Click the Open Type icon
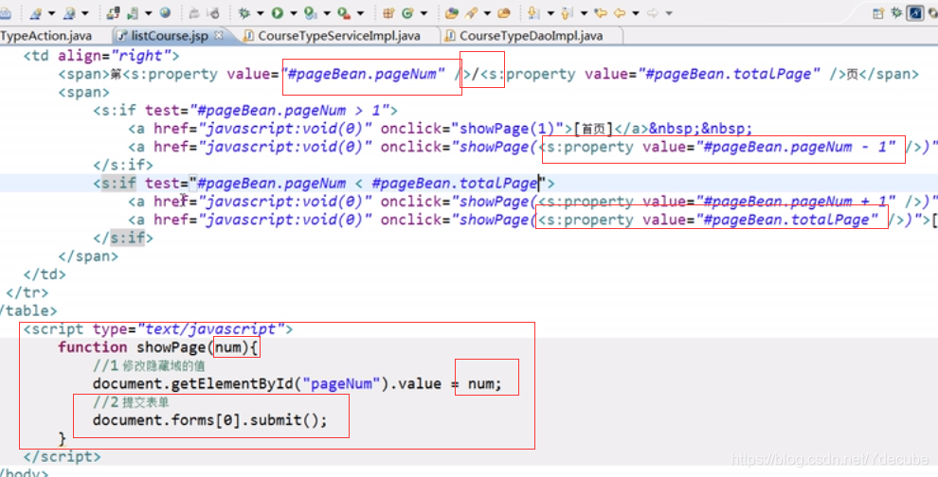Image resolution: width=938 pixels, height=477 pixels. tap(452, 12)
